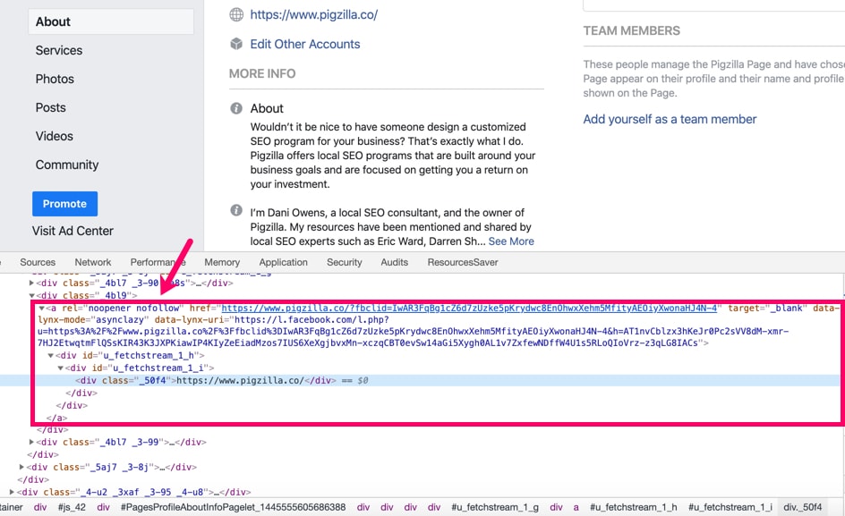Switch to the DevTools Network tab
The width and height of the screenshot is (845, 516).
[x=93, y=262]
